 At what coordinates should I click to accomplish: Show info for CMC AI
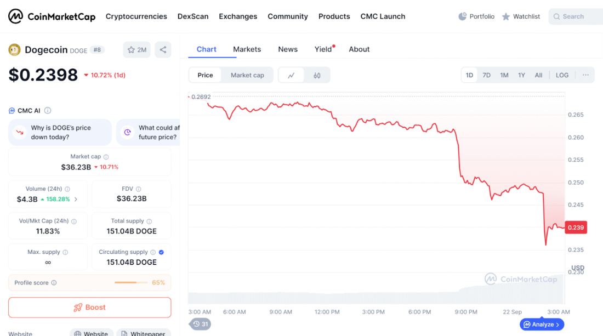(x=48, y=111)
